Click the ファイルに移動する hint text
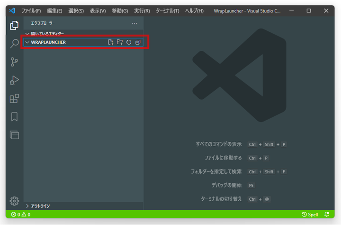 pos(223,158)
